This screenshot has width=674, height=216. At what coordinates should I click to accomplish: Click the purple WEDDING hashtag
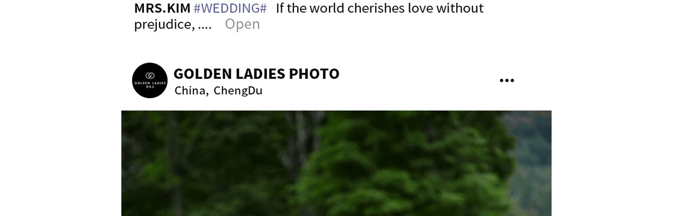pyautogui.click(x=230, y=8)
